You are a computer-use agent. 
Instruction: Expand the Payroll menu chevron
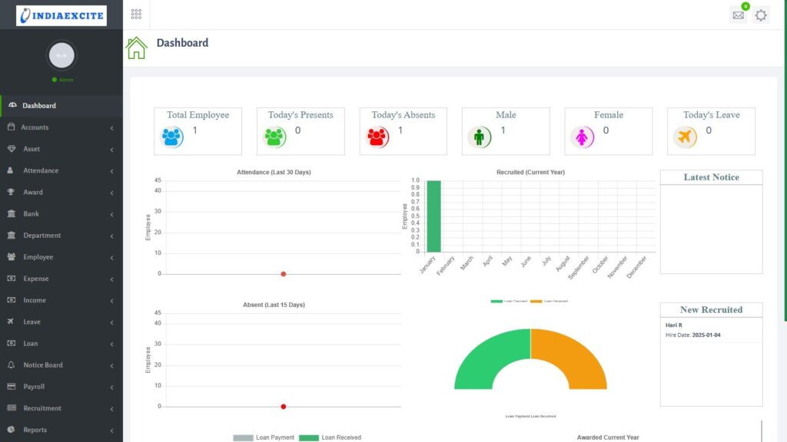pyautogui.click(x=112, y=388)
